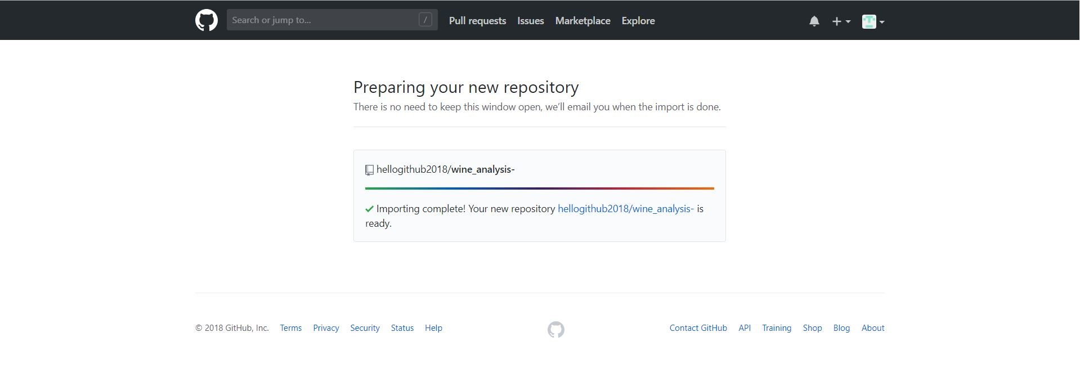The width and height of the screenshot is (1080, 368).
Task: Open the Explore navigation item
Action: tap(638, 21)
